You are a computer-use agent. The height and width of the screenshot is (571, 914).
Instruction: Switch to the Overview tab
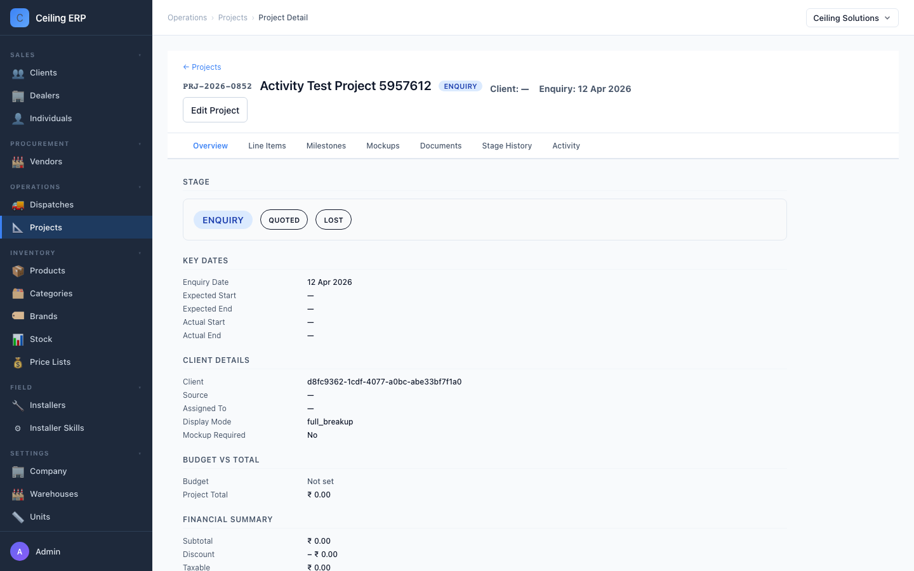[x=210, y=146]
